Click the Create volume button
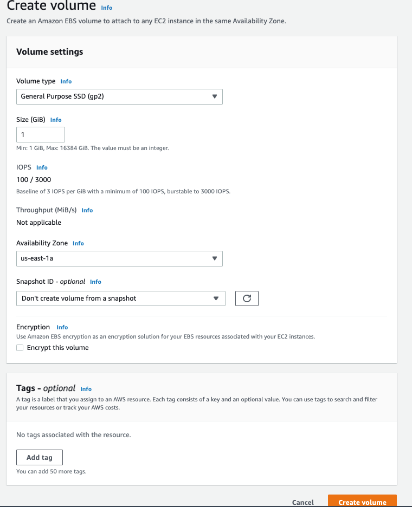The image size is (412, 507). point(362,501)
